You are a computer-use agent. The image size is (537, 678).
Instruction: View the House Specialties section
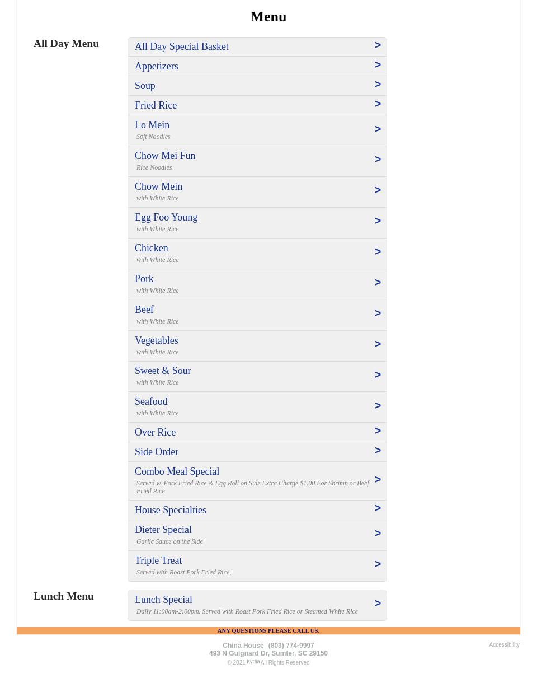pyautogui.click(x=170, y=510)
